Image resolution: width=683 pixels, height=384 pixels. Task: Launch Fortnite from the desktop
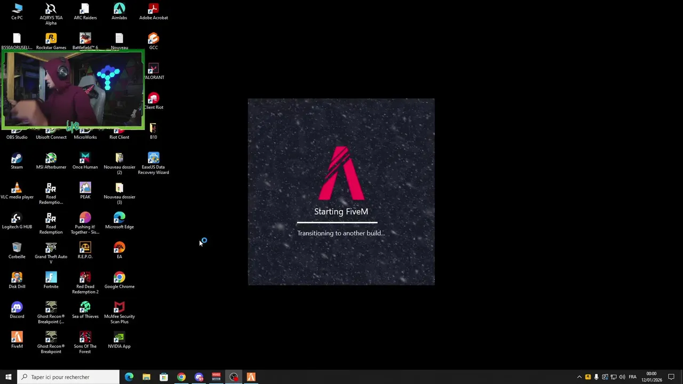click(x=51, y=281)
